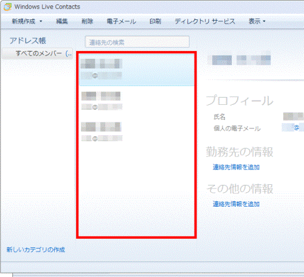Click the プロフィール section heading
This screenshot has height=277, width=304.
click(240, 101)
